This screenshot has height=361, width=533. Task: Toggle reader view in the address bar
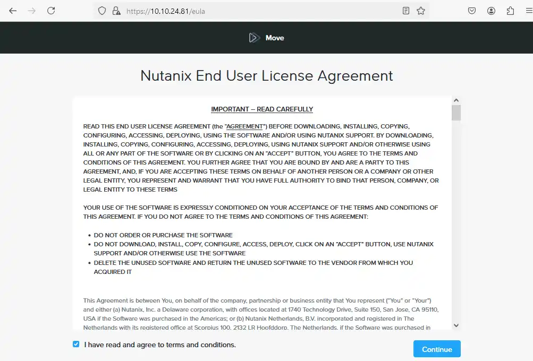click(406, 11)
